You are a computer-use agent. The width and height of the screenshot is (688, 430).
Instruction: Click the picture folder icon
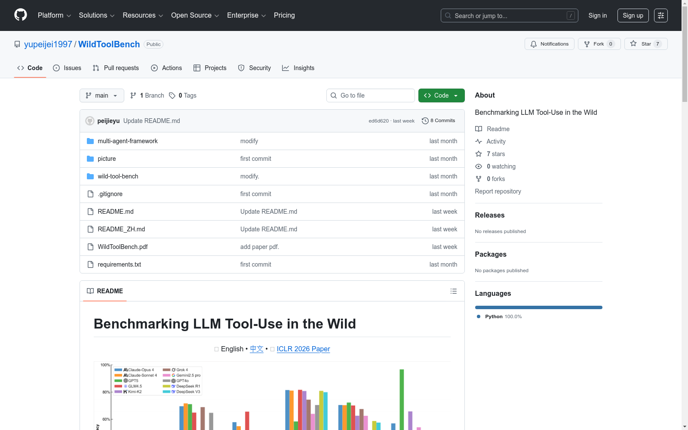coord(90,159)
